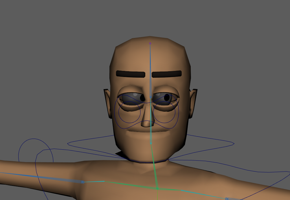Select the chest joint where bones meet
The image size is (290, 200).
pyautogui.click(x=157, y=188)
